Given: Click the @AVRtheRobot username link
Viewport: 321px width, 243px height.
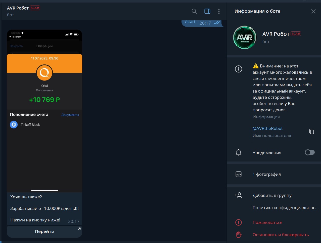Looking at the screenshot, I should [x=268, y=128].
